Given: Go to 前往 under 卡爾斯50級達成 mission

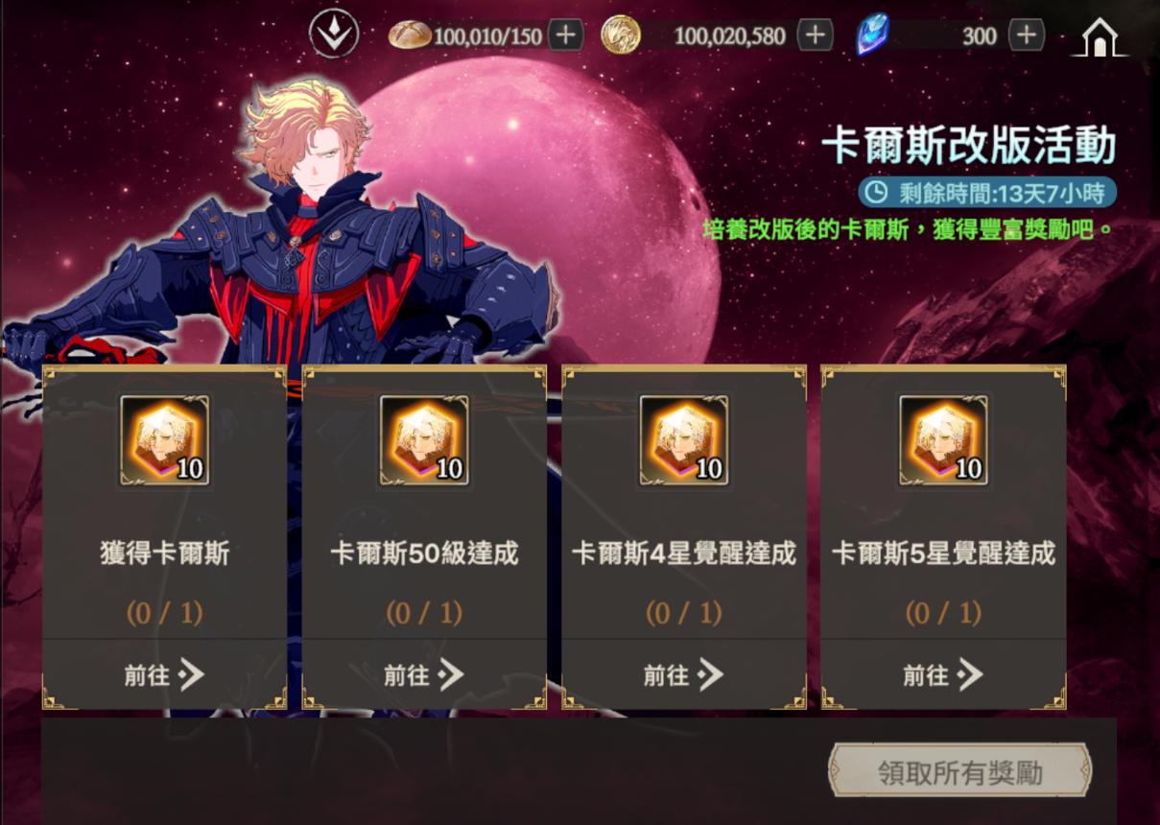Looking at the screenshot, I should tap(424, 674).
